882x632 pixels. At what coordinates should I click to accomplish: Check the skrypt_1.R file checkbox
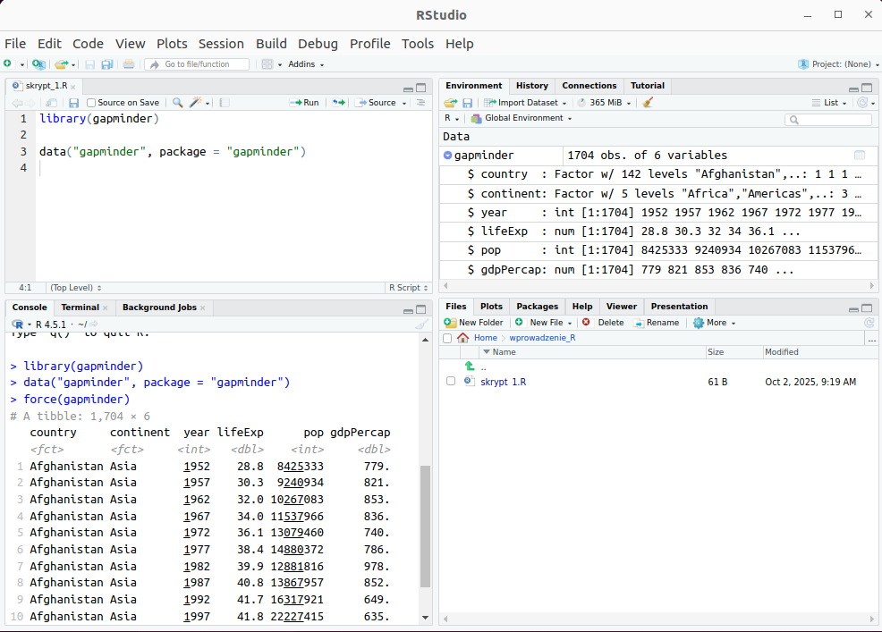point(451,381)
